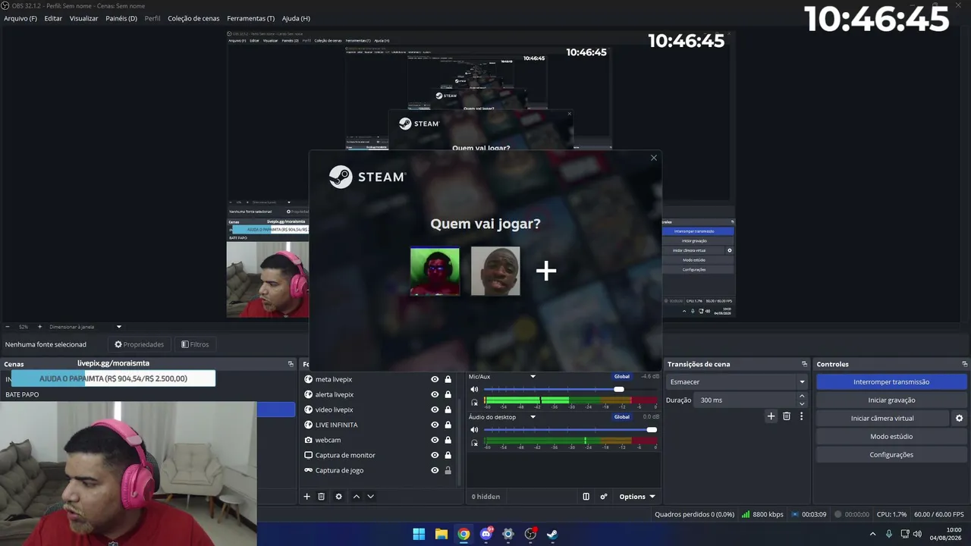This screenshot has width=971, height=546.
Task: Open the Esmaecer transition dropdown
Action: (737, 382)
